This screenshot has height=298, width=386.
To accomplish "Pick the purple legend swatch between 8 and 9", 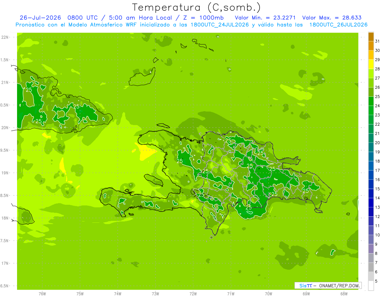I will pos(371,249).
